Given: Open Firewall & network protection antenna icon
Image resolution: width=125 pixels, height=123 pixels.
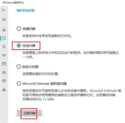Looking at the screenshot, I should pyautogui.click(x=4, y=55).
